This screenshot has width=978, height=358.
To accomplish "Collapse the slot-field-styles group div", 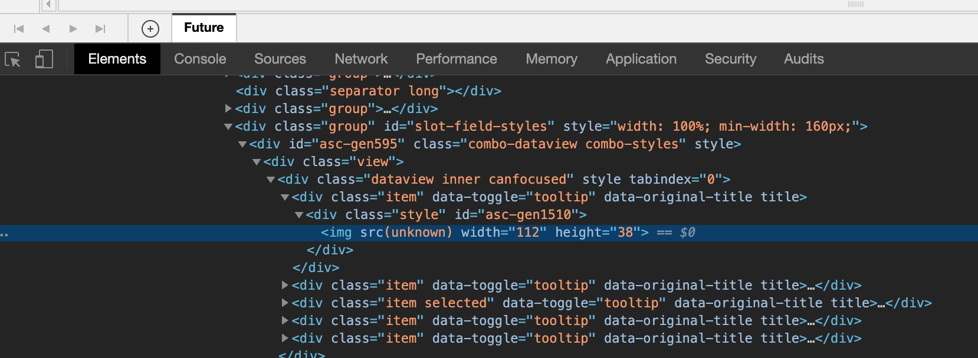I will [228, 127].
